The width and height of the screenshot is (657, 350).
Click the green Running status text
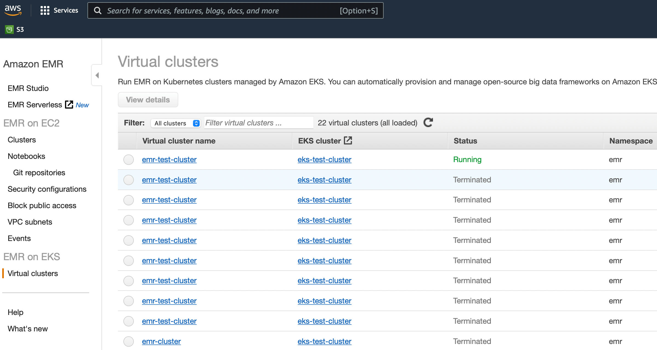pyautogui.click(x=467, y=159)
